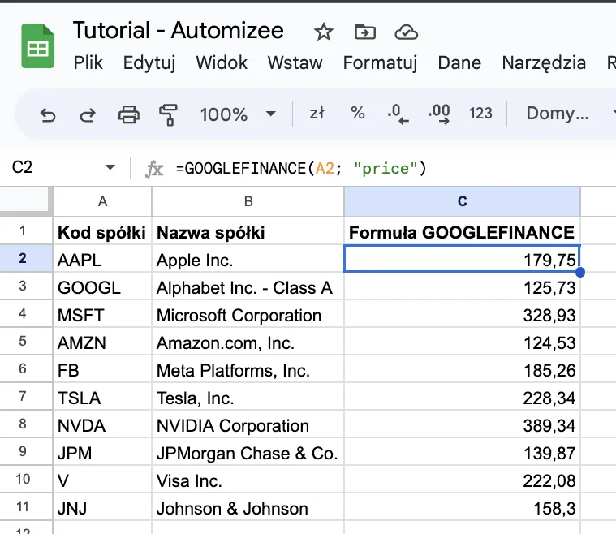The image size is (616, 534).
Task: Click the Redo arrow
Action: (x=88, y=114)
